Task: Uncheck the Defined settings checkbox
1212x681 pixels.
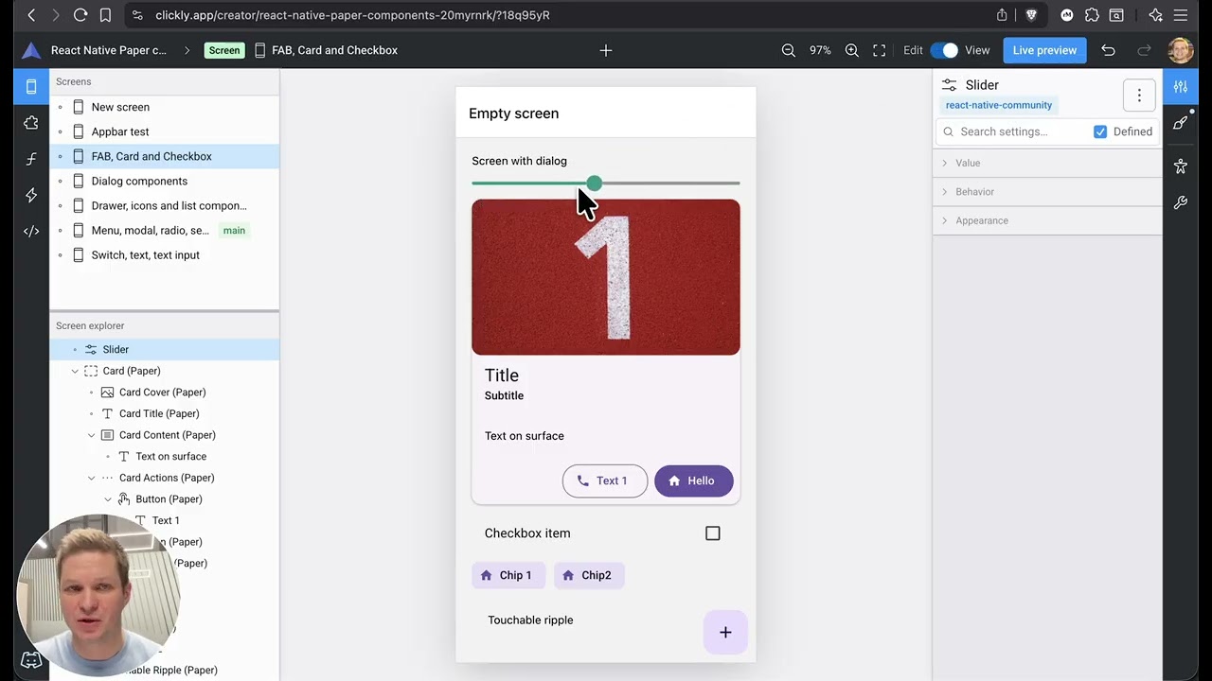Action: [1100, 131]
